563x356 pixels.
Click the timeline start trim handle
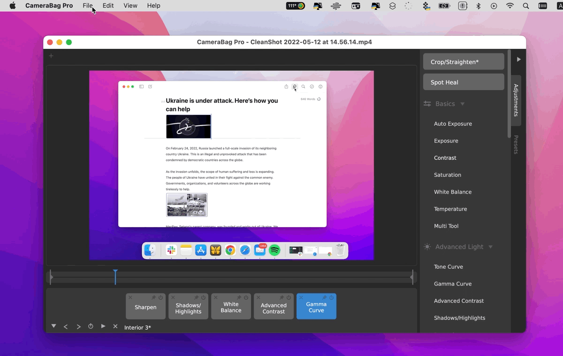click(51, 277)
